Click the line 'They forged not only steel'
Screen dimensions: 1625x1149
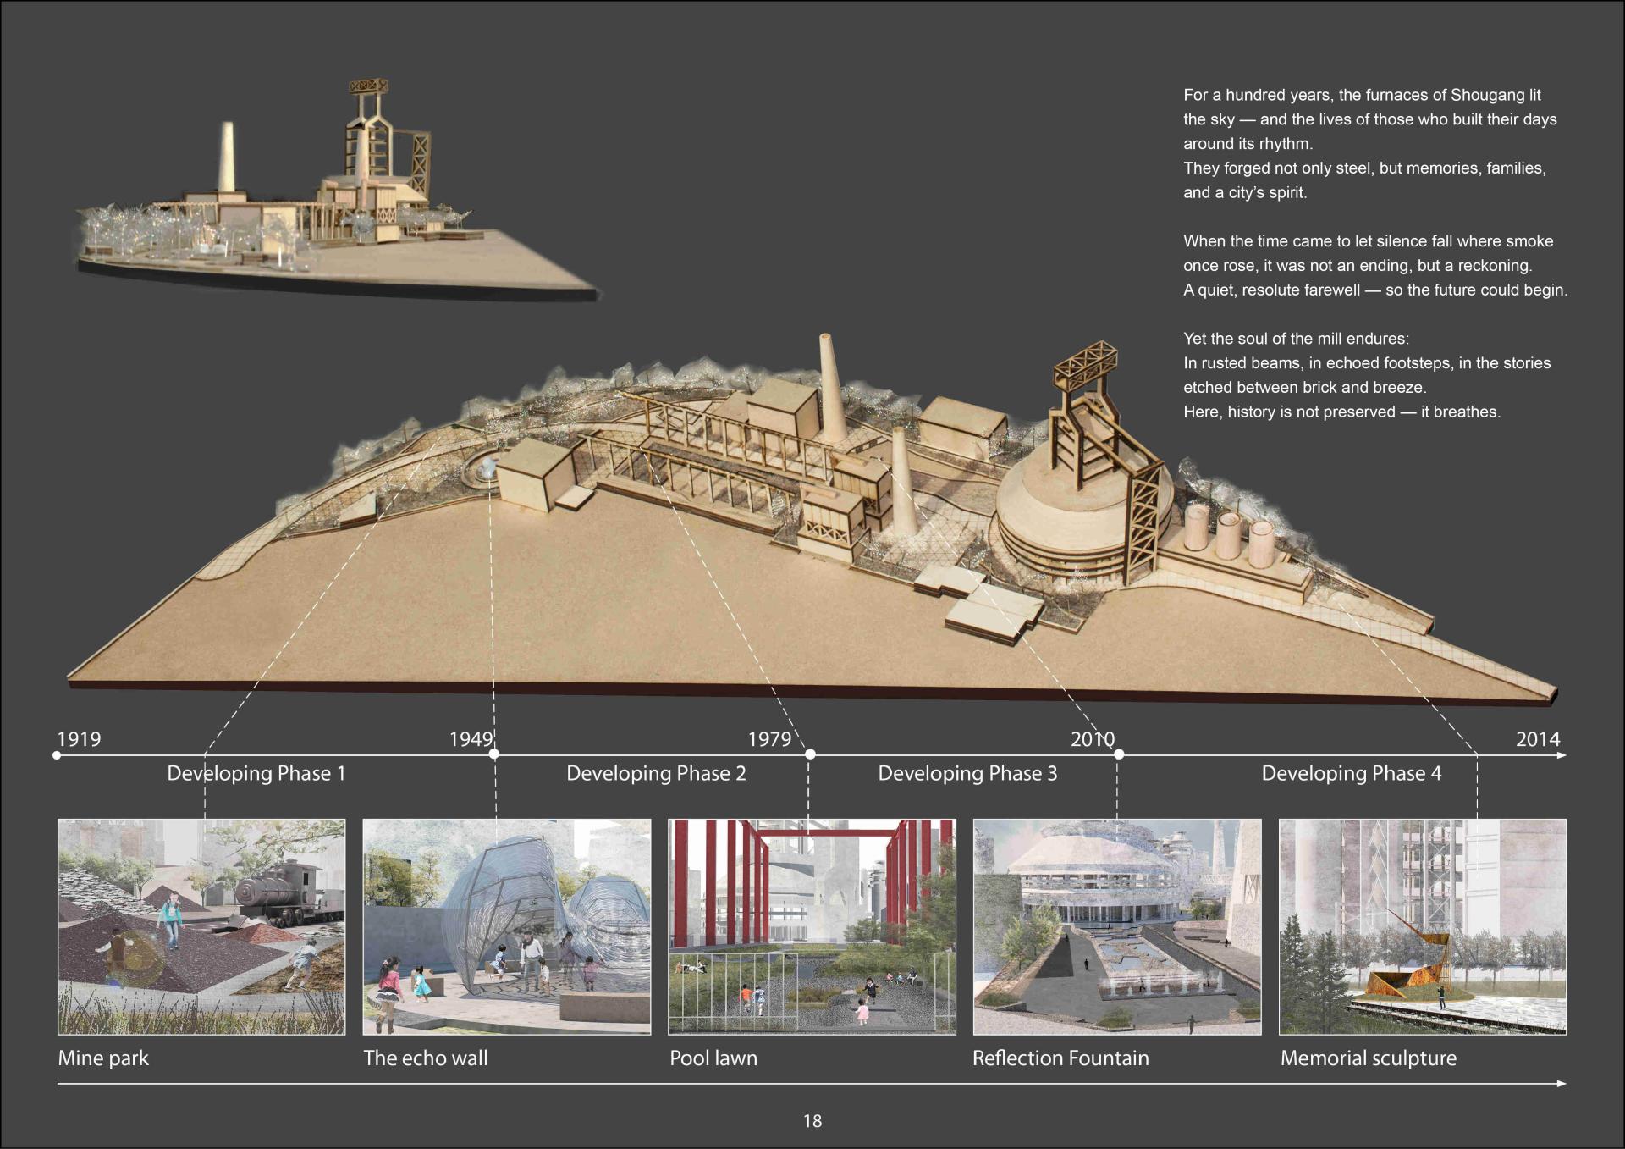click(x=1364, y=168)
